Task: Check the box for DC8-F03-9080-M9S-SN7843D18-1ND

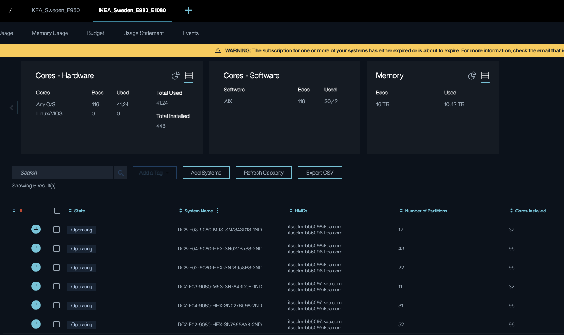Action: (x=56, y=230)
